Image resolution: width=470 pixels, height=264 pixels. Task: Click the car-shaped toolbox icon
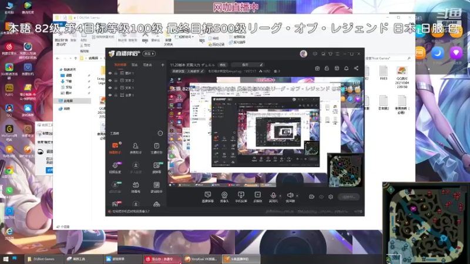(x=156, y=204)
